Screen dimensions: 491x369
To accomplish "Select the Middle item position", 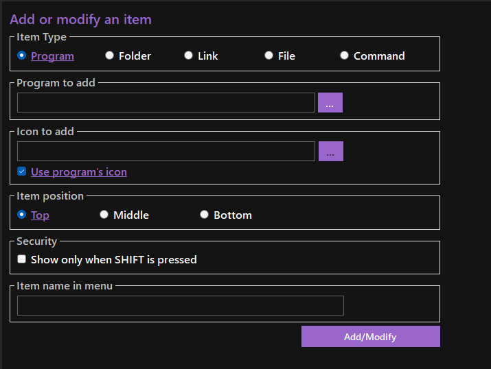I will (x=104, y=215).
